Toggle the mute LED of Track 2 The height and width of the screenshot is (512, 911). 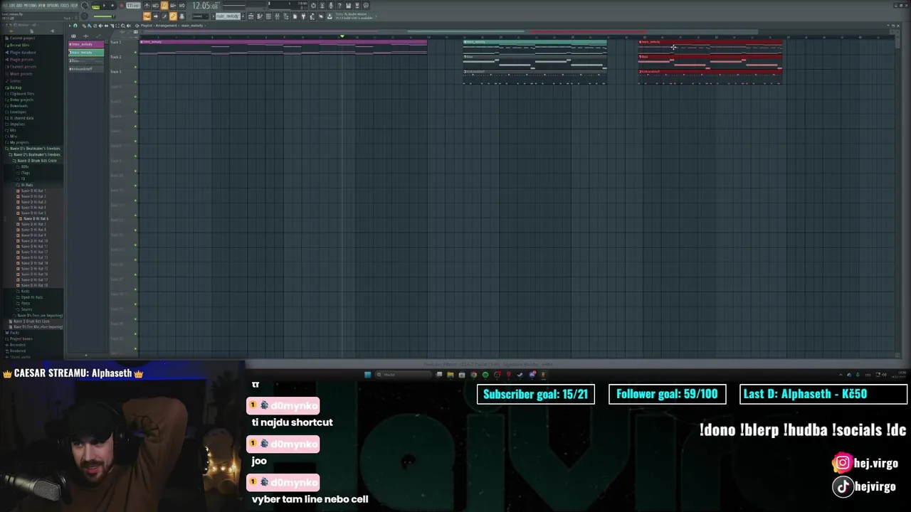pos(135,68)
